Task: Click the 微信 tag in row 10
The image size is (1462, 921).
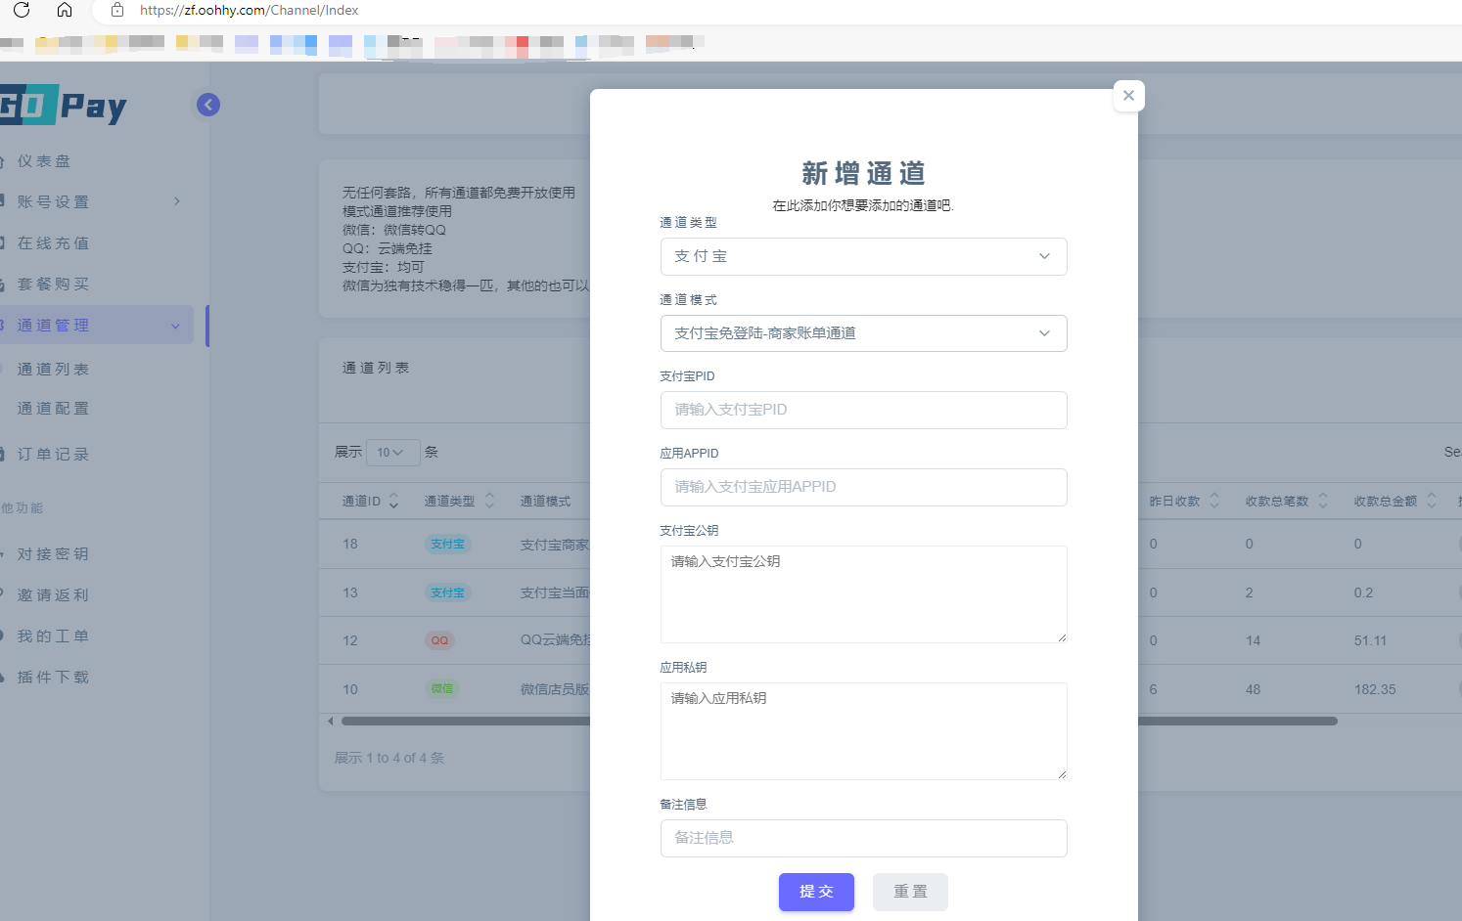Action: click(x=442, y=689)
